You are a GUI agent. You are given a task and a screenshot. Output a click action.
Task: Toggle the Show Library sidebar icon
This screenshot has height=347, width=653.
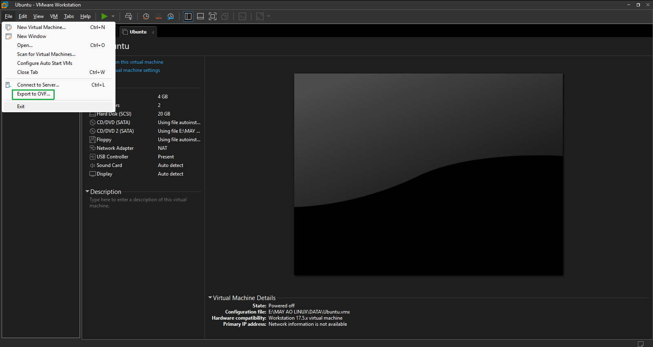188,16
